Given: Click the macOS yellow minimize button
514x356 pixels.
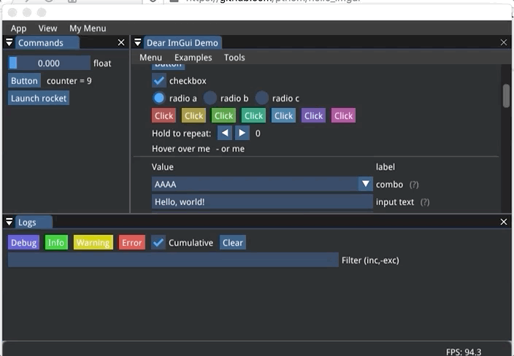Looking at the screenshot, I should (27, 13).
